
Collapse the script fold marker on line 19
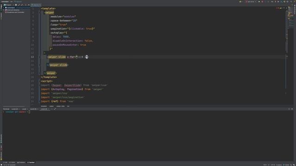point(39,81)
